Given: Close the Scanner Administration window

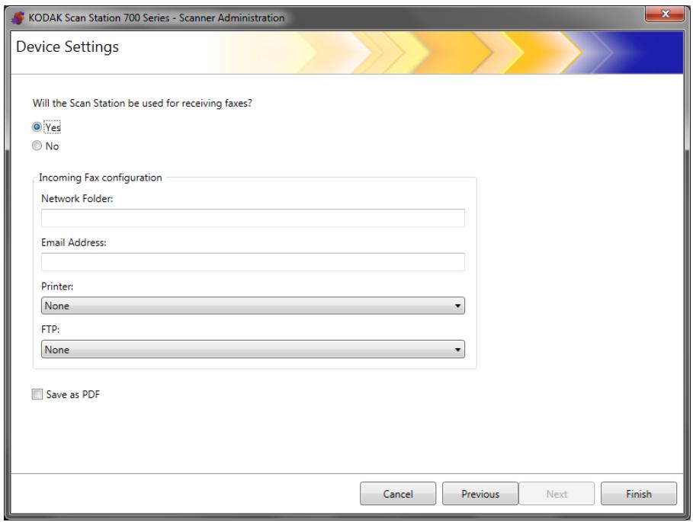Looking at the screenshot, I should pyautogui.click(x=665, y=14).
